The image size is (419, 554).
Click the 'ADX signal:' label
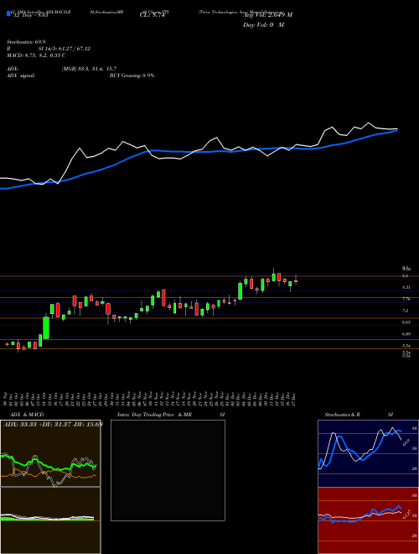(21, 76)
